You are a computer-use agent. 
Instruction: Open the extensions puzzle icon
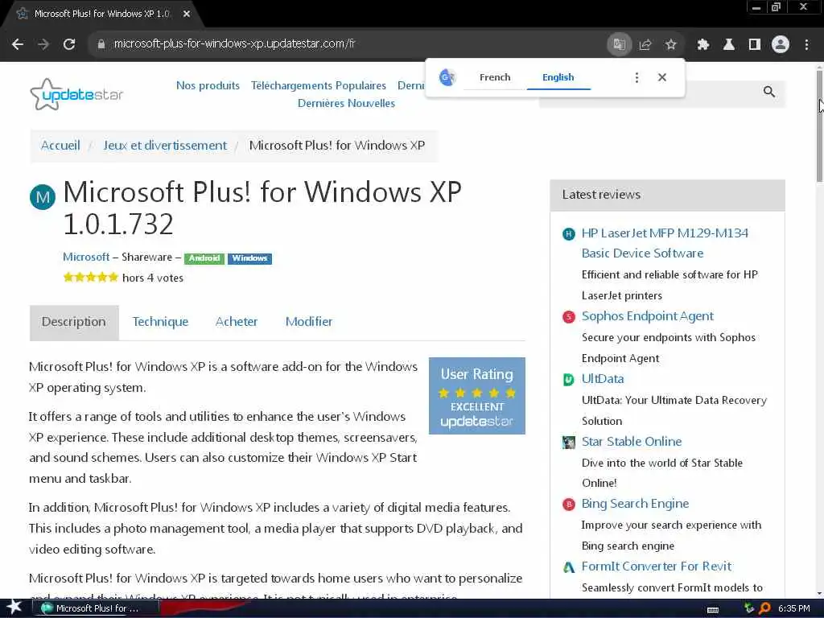702,44
